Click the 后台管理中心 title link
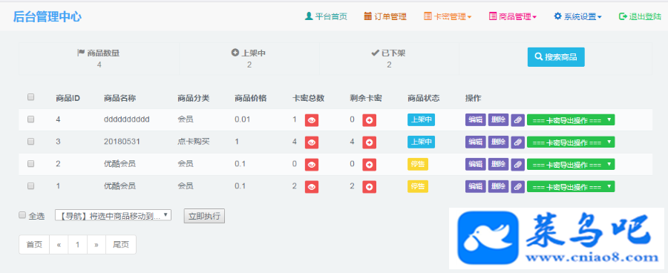 click(x=48, y=16)
